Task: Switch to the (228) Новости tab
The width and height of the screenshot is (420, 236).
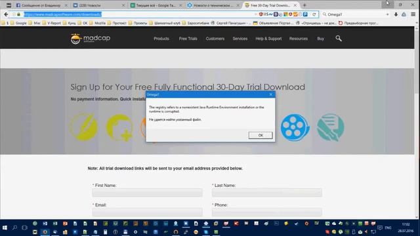Action: click(98, 5)
